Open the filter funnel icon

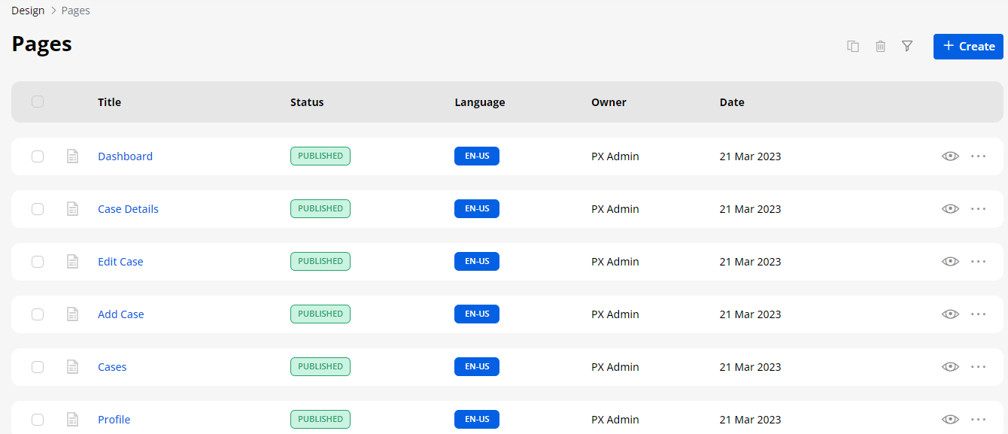(907, 46)
